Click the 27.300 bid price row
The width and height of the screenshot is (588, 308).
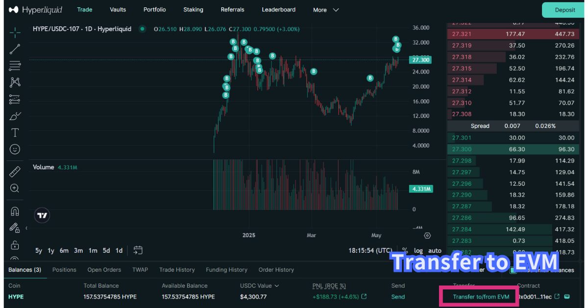[x=513, y=149]
